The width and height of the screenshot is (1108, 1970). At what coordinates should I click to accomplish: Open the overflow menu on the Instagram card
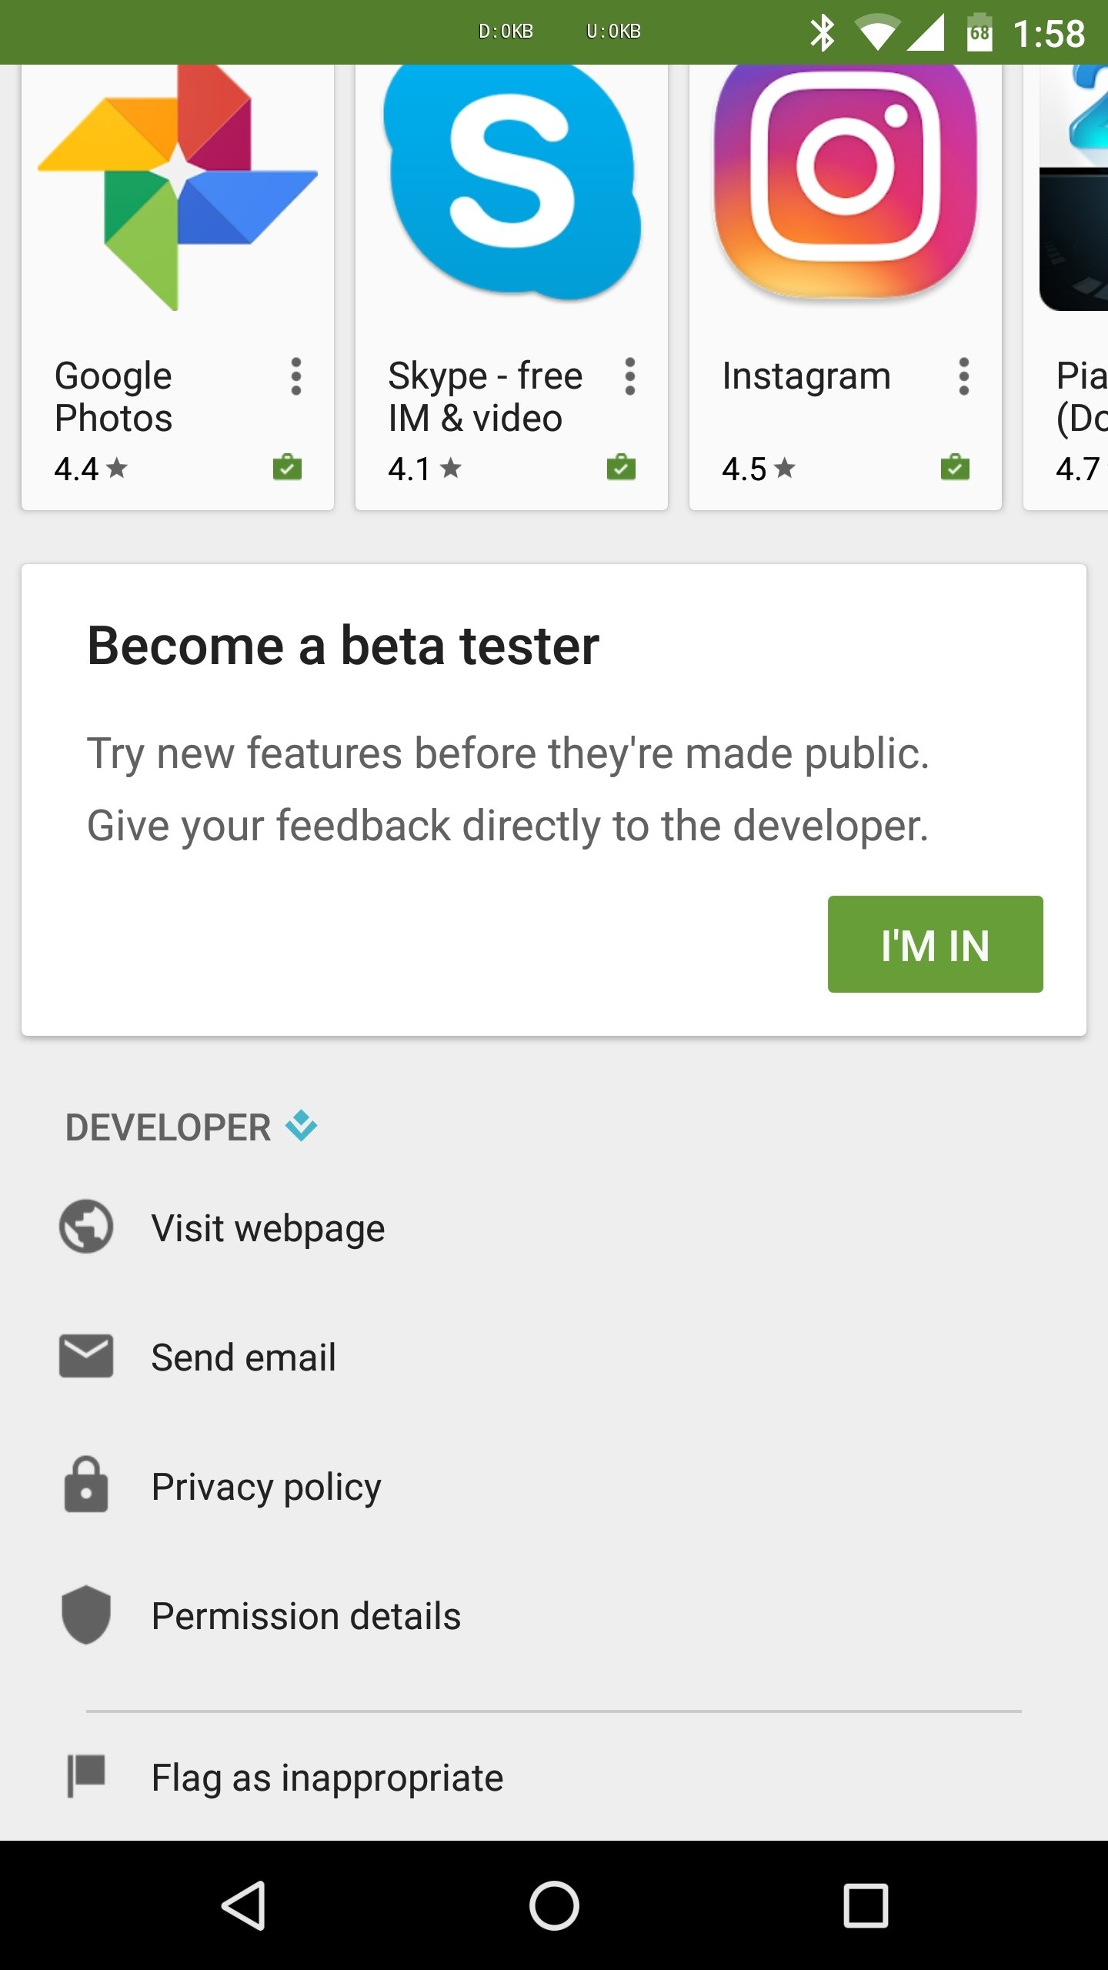(963, 377)
